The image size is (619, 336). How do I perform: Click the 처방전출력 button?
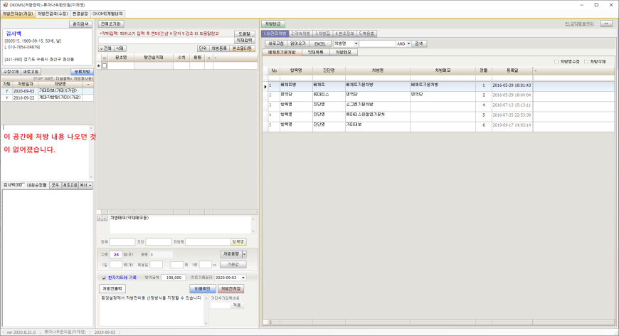[x=113, y=288]
